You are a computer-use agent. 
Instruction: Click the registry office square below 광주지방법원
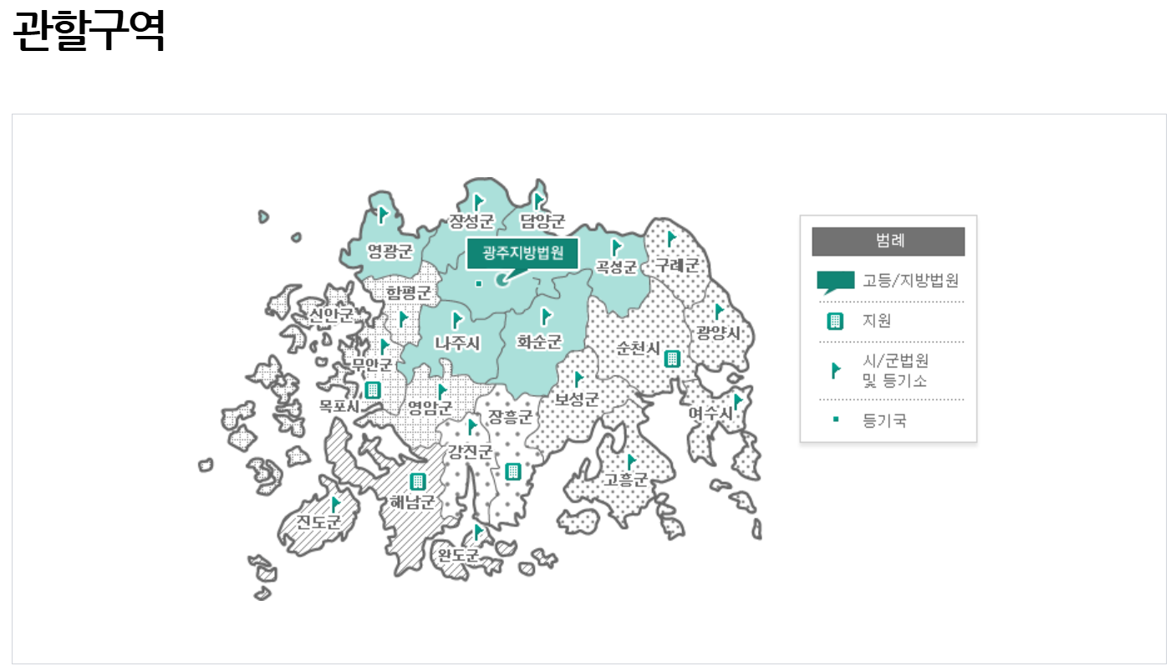pos(479,284)
